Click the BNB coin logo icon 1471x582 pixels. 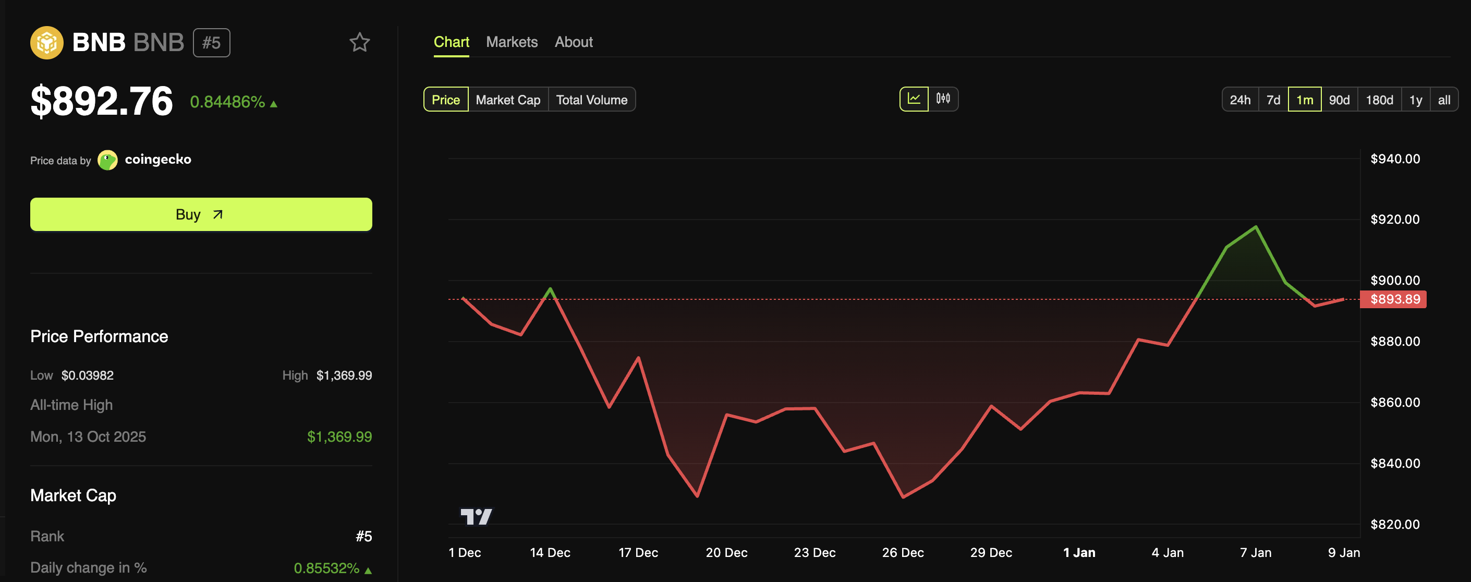(x=47, y=42)
